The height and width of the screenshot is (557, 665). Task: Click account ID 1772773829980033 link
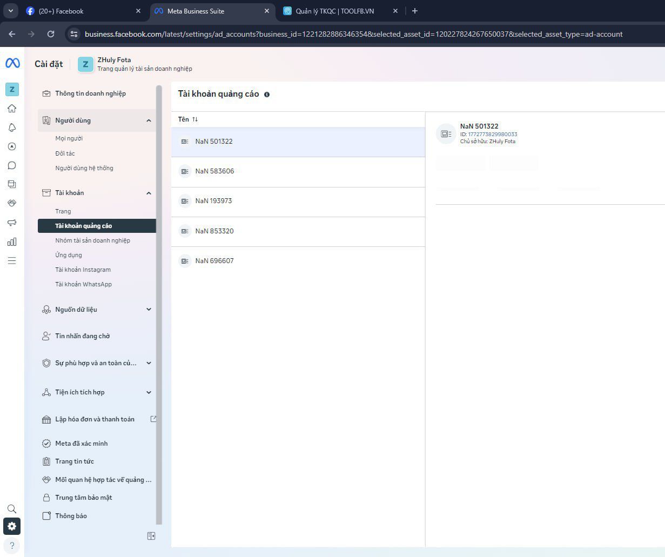click(492, 134)
